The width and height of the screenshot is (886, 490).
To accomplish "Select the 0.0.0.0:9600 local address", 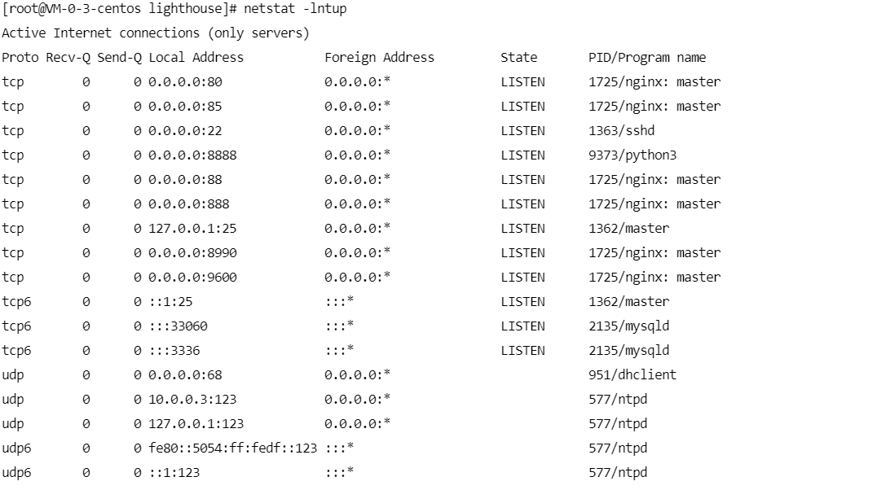I will point(192,278).
